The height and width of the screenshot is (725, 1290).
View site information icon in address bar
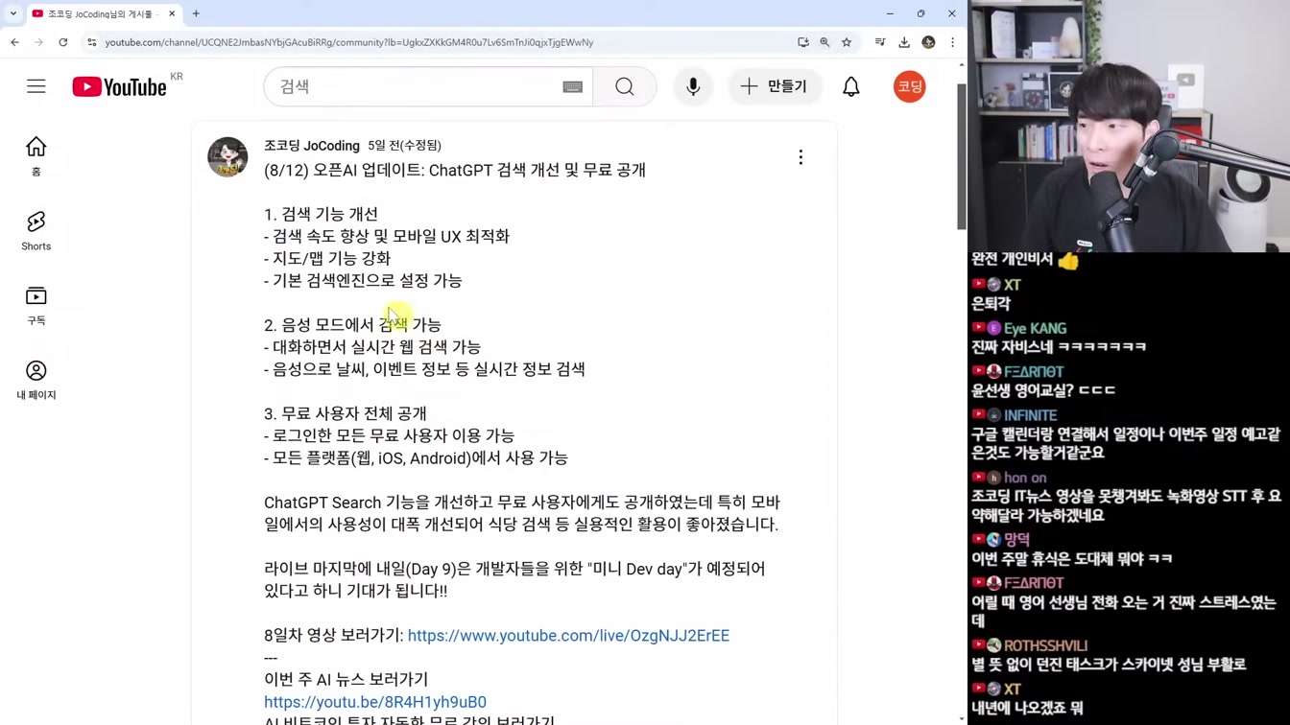[92, 42]
